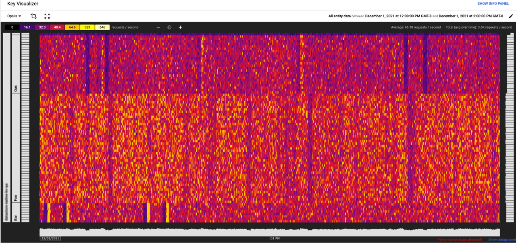This screenshot has width=516, height=245.
Task: Open the Ops/s metric dropdown
Action: point(14,16)
